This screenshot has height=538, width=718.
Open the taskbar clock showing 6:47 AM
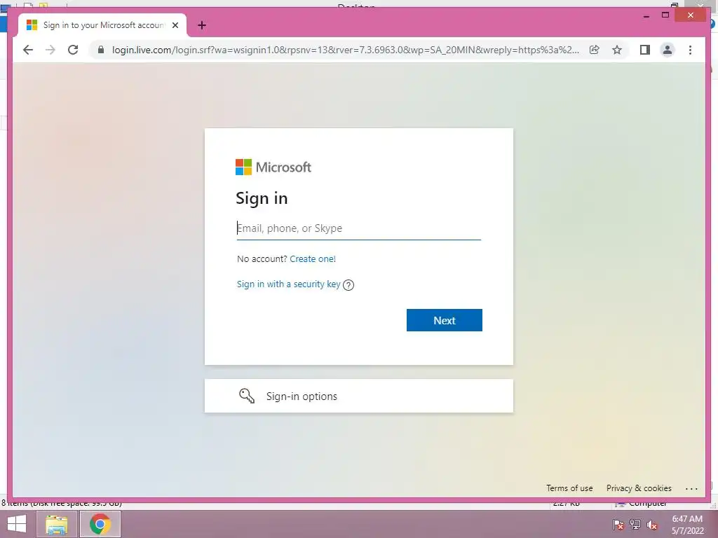pos(687,525)
